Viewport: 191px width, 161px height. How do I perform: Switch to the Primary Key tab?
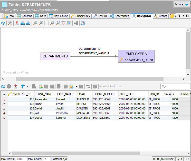pyautogui.click(x=80, y=16)
